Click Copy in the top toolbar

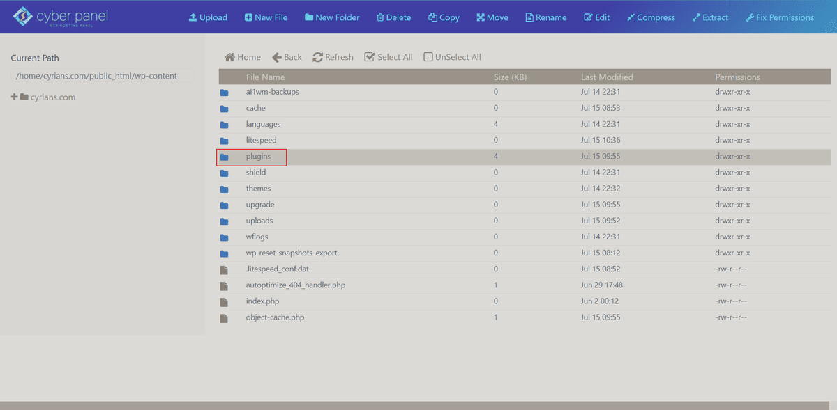[444, 17]
